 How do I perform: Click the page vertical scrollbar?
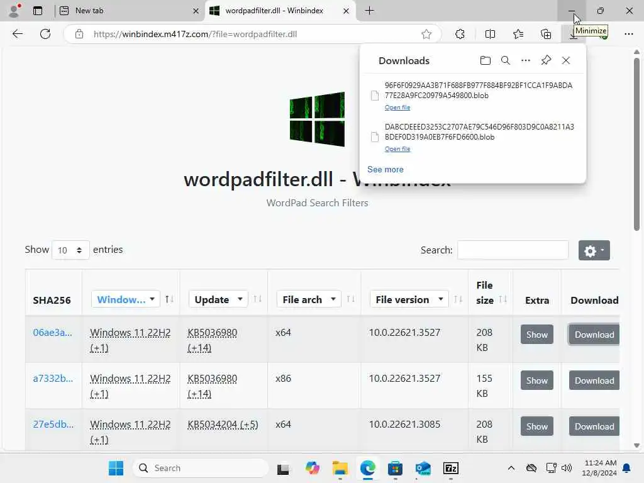[x=636, y=145]
